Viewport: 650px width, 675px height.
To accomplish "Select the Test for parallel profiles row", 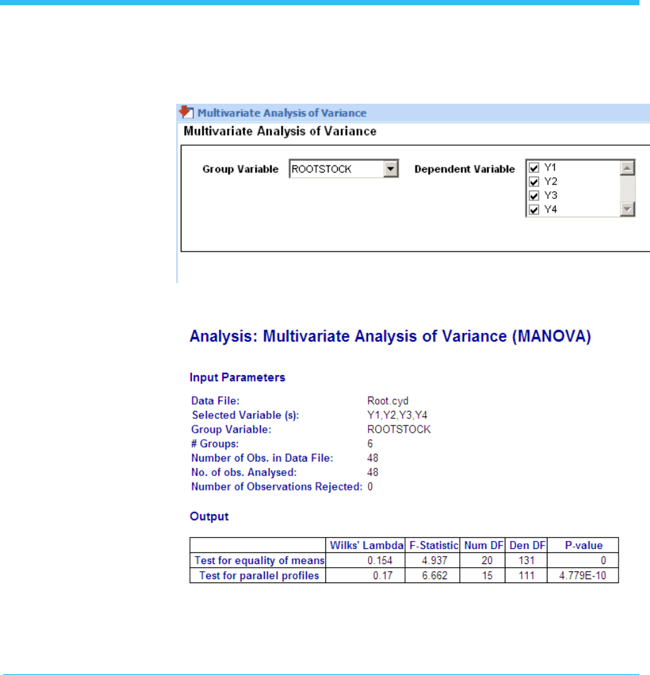I will [404, 576].
